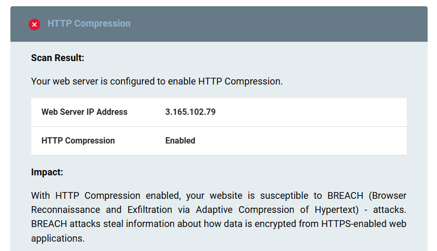The width and height of the screenshot is (437, 251).
Task: Click the text "Adaptive Compression of Hypertext"
Action: pyautogui.click(x=277, y=210)
